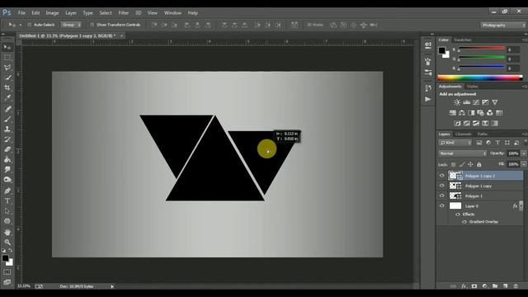The height and width of the screenshot is (297, 528).
Task: Select the Lasso tool
Action: [7, 68]
